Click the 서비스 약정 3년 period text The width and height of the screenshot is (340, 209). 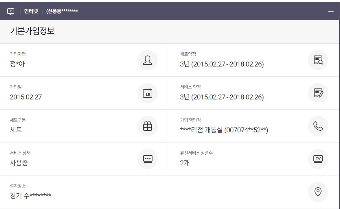pos(222,97)
